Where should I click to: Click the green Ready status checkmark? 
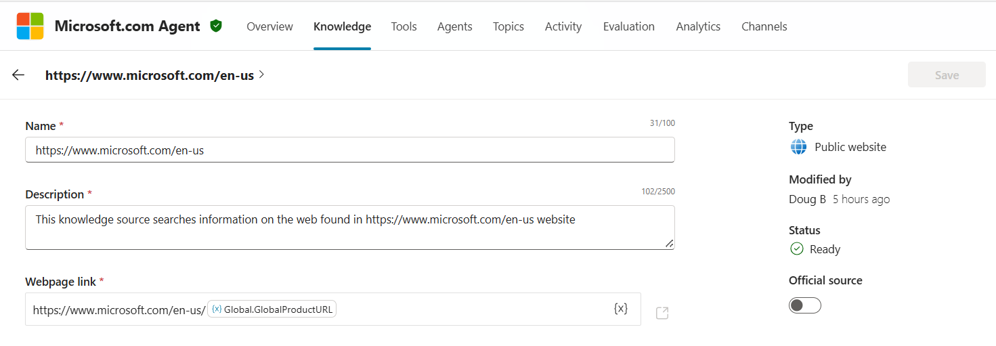click(797, 249)
